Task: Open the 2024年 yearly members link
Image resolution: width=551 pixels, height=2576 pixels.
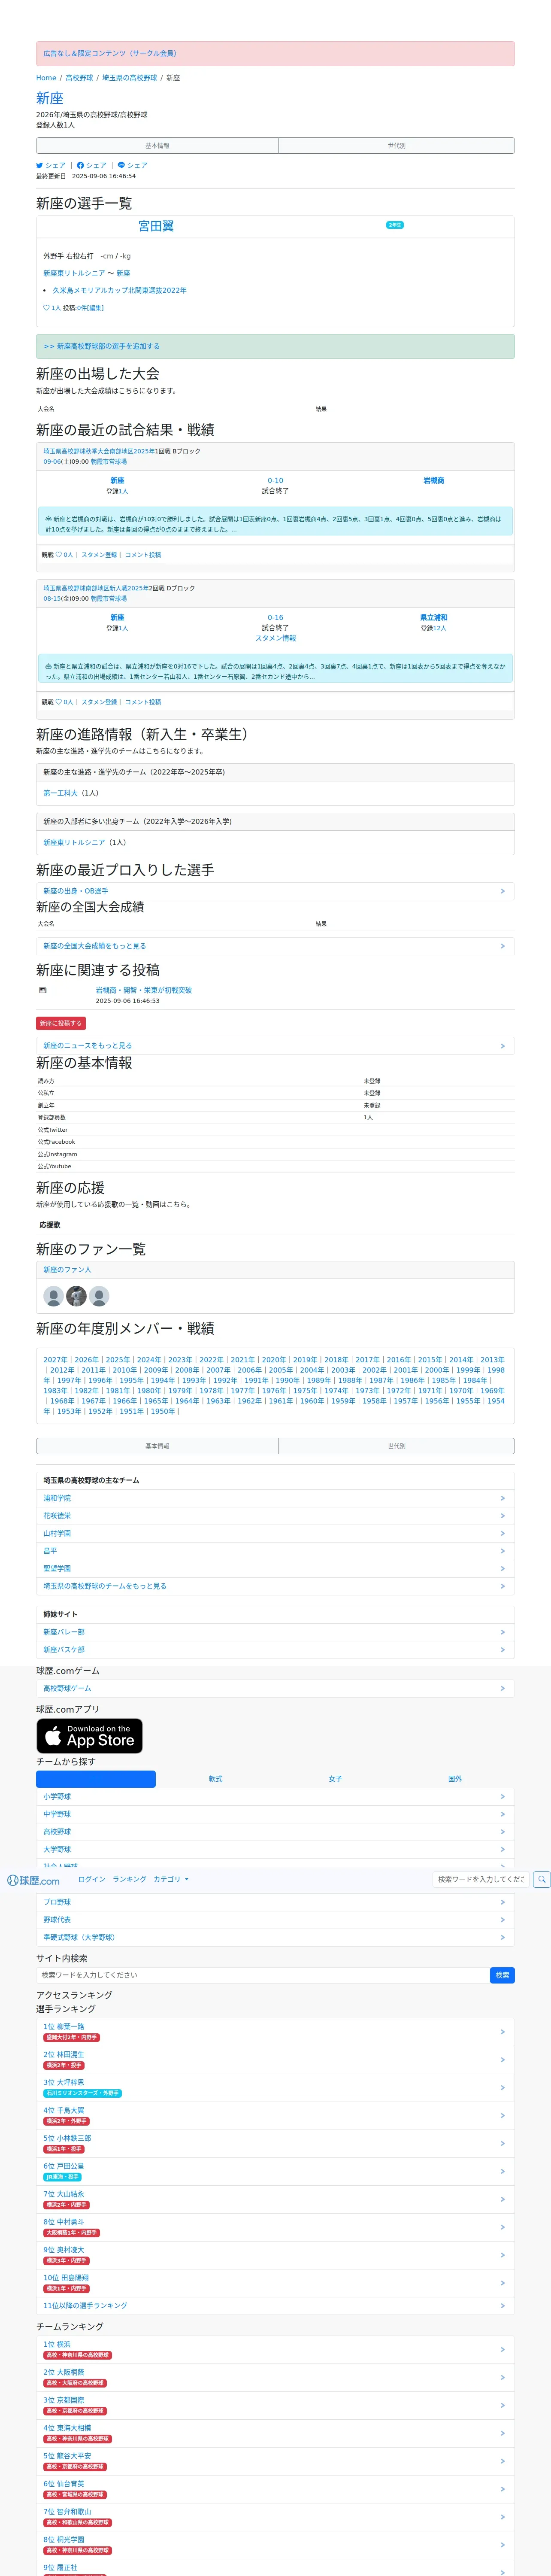Action: [x=148, y=1360]
